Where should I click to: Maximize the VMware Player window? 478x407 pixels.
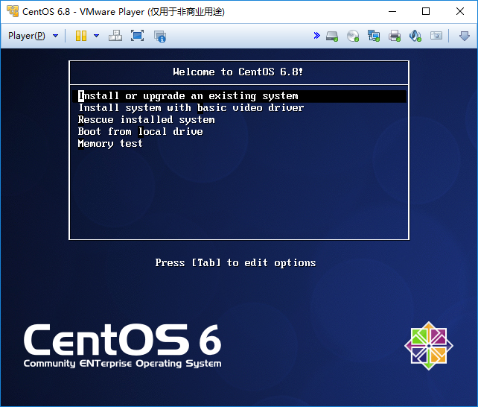coord(426,12)
